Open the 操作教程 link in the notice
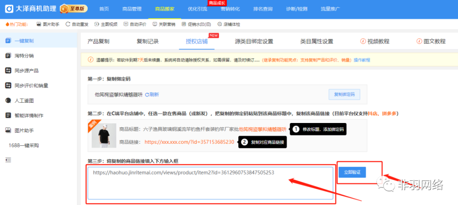 [362, 60]
